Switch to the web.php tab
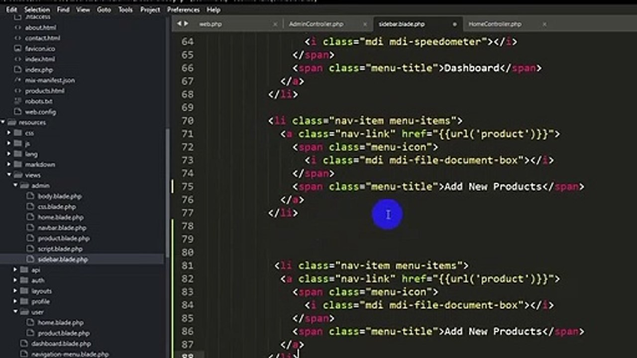Screen dimensions: 637x358 210,24
